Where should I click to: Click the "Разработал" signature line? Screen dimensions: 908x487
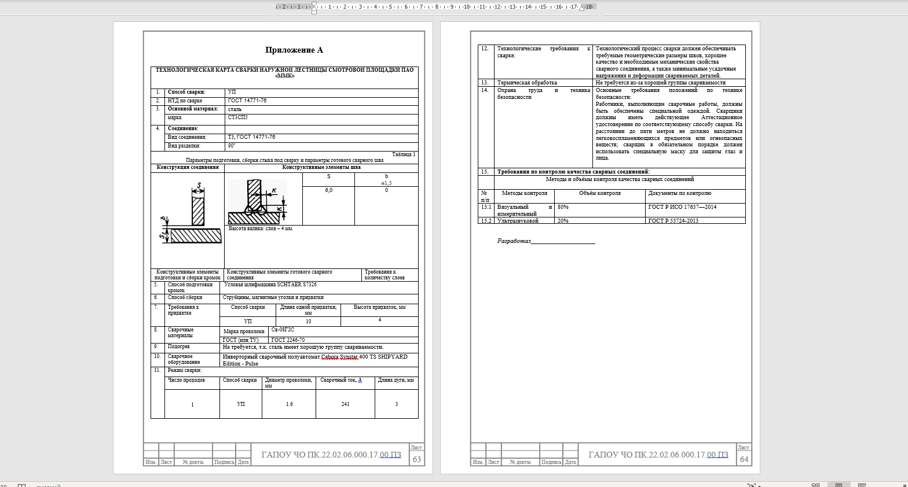pos(545,241)
